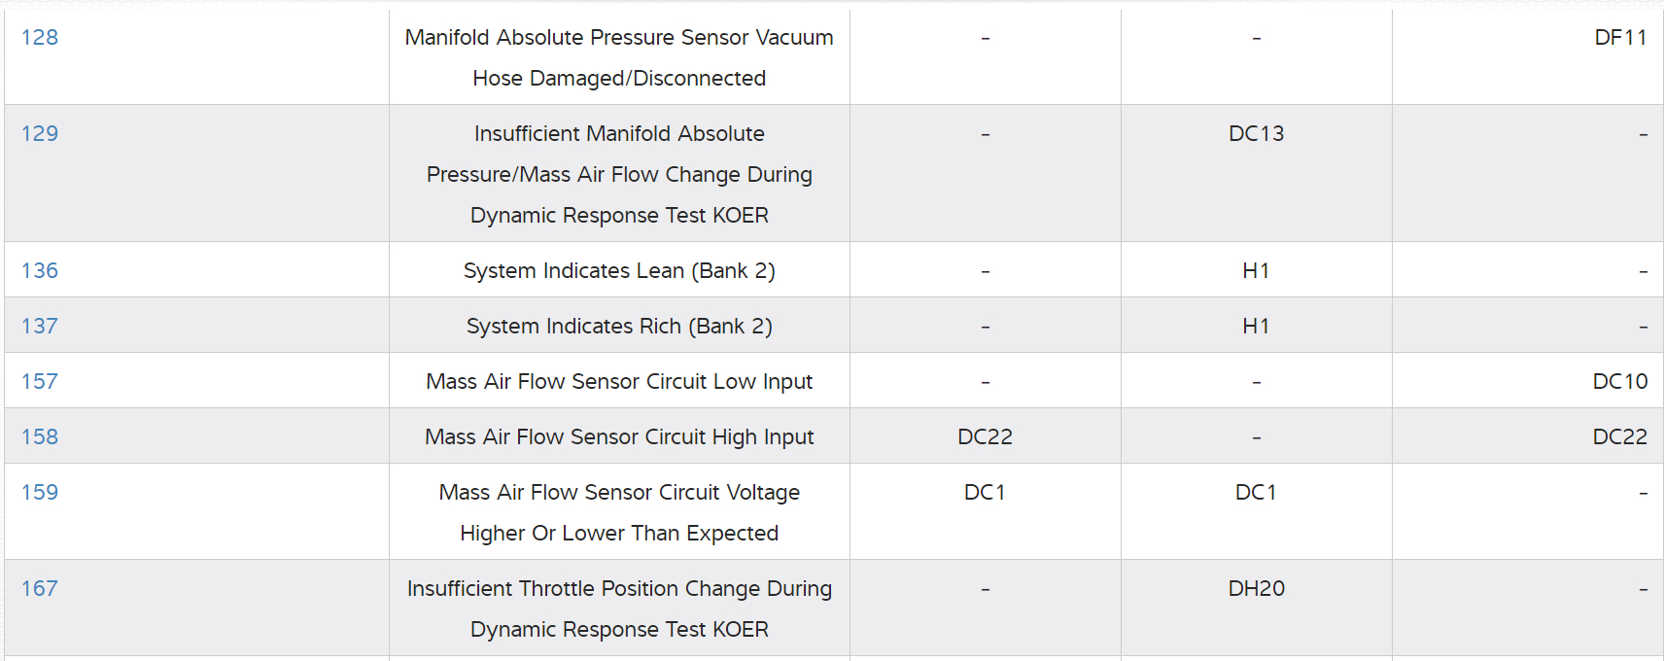
Task: Click the DC10 cell in row 157
Action: pyautogui.click(x=1619, y=382)
